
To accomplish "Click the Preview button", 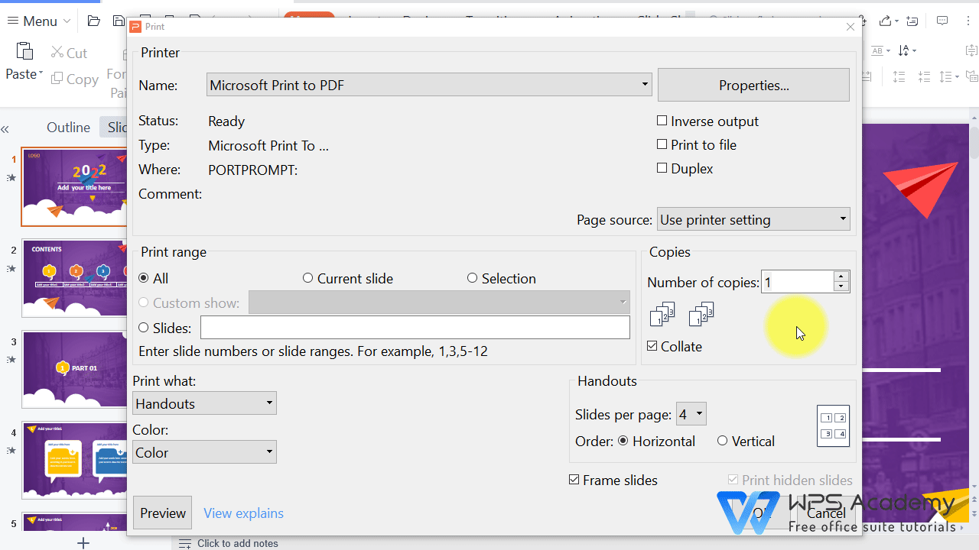I will pos(162,512).
